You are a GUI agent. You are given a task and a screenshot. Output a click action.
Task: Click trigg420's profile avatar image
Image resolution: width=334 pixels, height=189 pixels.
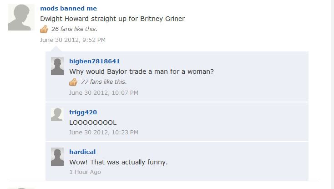[x=57, y=115]
